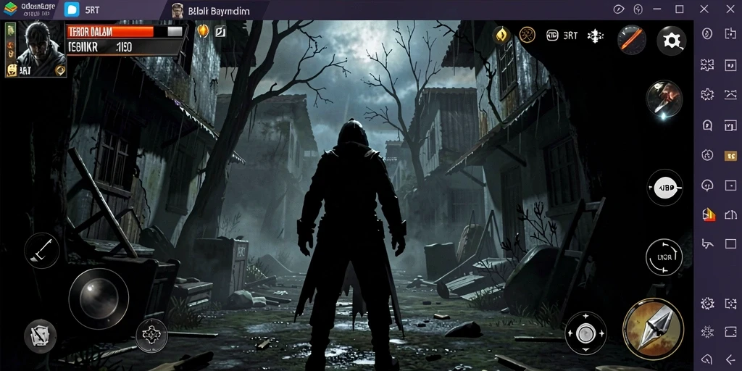This screenshot has height=371, width=742.
Task: Tap the knife skill portrait button
Action: (x=664, y=99)
